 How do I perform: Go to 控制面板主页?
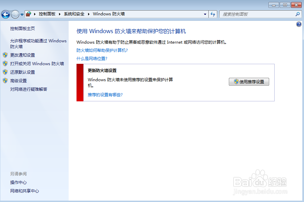[x=23, y=29]
